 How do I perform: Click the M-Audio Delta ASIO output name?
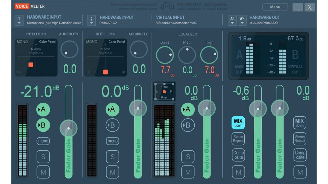click(x=263, y=23)
